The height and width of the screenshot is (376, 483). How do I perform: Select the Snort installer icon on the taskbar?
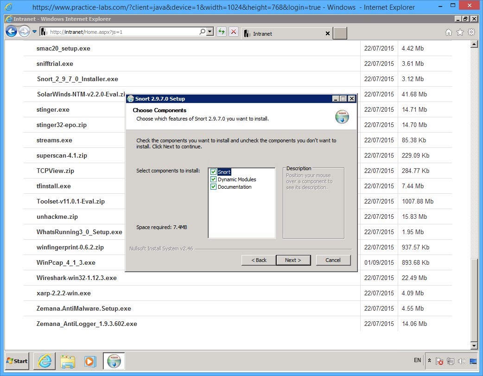click(x=114, y=361)
